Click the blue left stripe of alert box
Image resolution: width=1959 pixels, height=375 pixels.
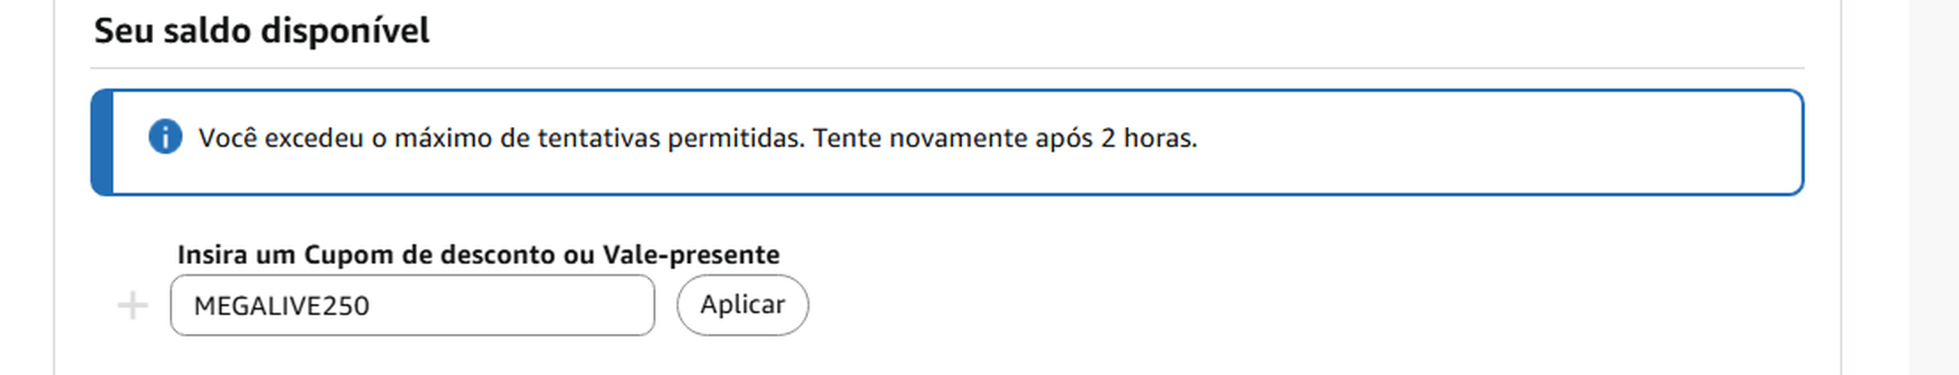[103, 142]
